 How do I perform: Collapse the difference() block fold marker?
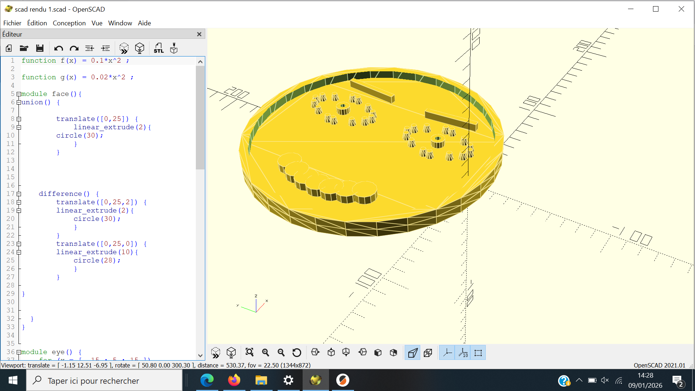[x=19, y=194]
